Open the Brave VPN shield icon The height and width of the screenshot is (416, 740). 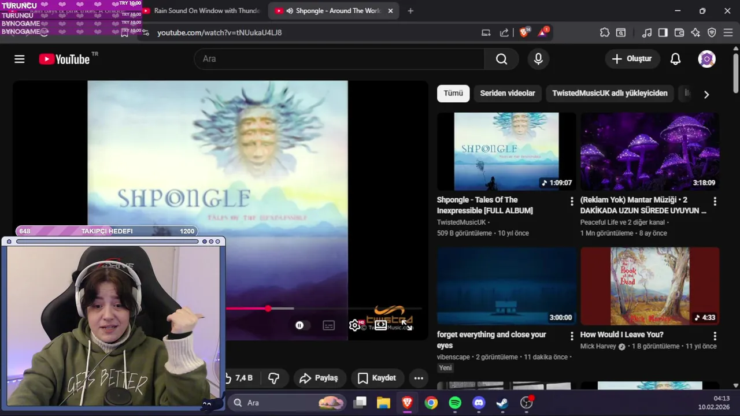(x=712, y=32)
